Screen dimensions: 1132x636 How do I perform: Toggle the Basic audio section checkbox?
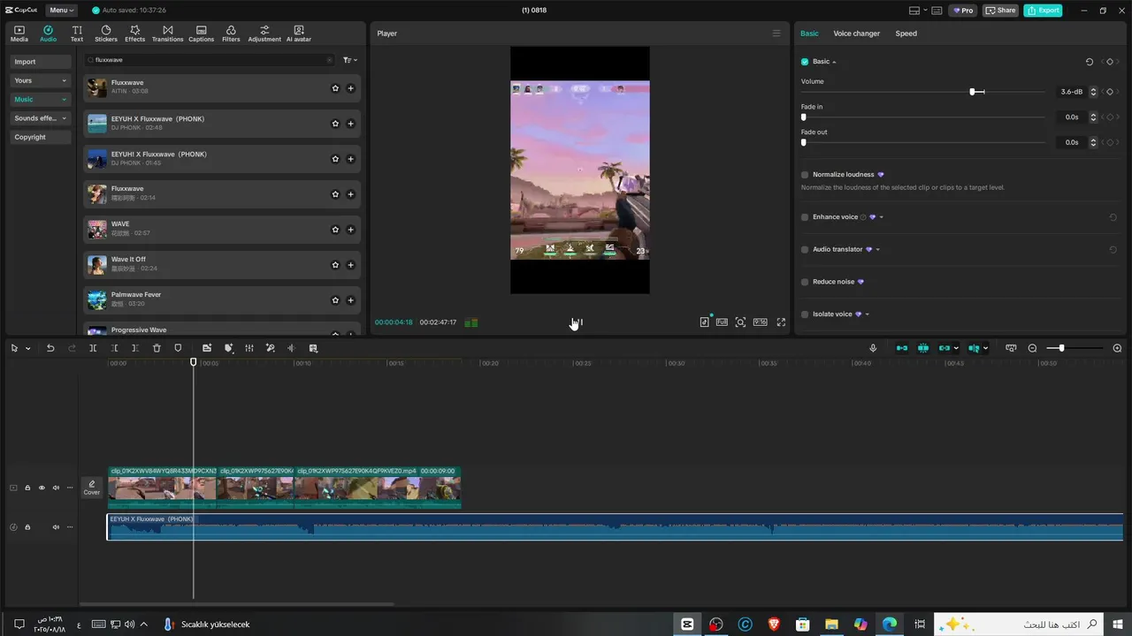click(805, 62)
